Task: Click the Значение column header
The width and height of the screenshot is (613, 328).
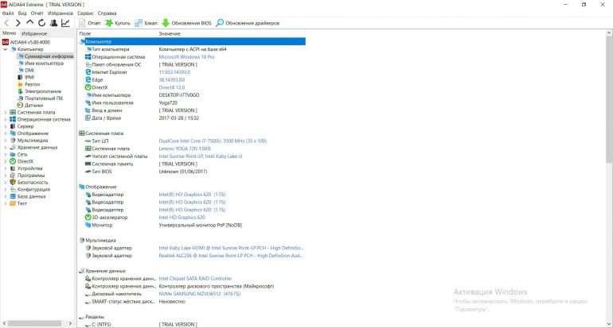Action: [x=170, y=34]
